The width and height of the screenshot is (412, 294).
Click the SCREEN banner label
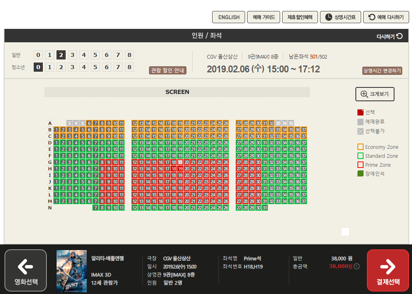pyautogui.click(x=178, y=92)
